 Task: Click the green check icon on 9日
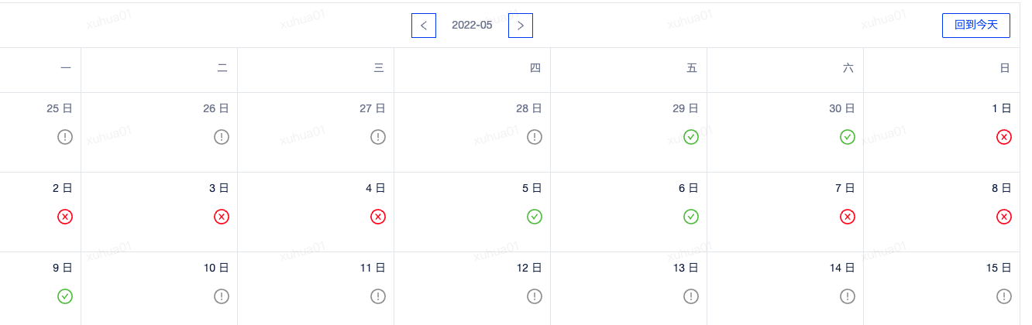(x=65, y=296)
